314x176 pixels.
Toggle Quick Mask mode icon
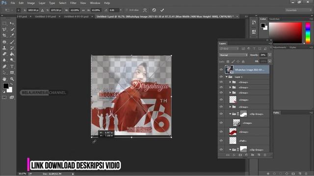click(x=4, y=97)
